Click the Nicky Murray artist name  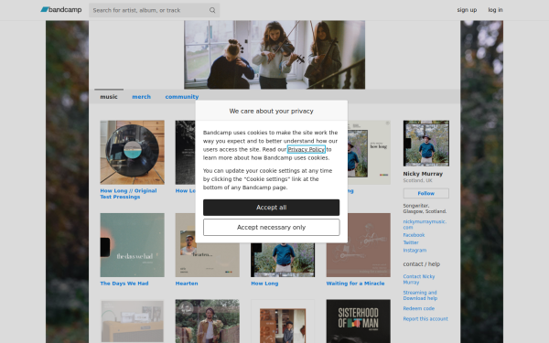423,174
